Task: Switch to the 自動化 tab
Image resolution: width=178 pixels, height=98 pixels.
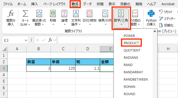Action: [125, 4]
